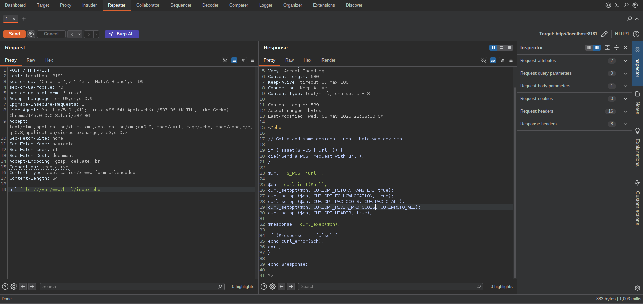Dock Inspector to the left
Viewport: 643px width, 304px height.
pyautogui.click(x=589, y=48)
